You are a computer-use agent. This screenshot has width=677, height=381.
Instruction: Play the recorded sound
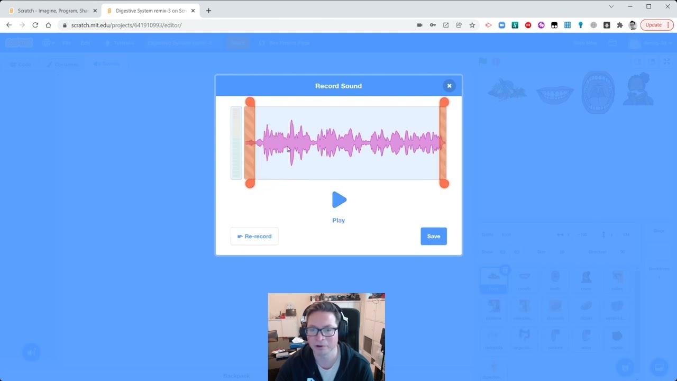click(338, 200)
